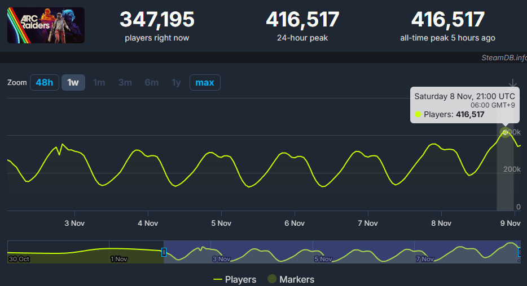Click the 1 Nov area in navigator

(119, 259)
